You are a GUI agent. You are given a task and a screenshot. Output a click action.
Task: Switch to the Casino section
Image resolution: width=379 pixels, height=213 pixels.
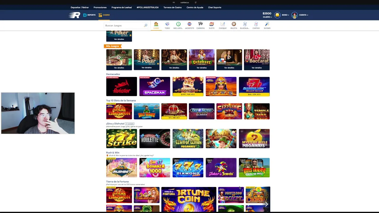tap(104, 15)
